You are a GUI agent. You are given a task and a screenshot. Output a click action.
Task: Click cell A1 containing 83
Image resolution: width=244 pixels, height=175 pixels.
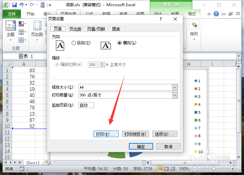click(x=24, y=70)
